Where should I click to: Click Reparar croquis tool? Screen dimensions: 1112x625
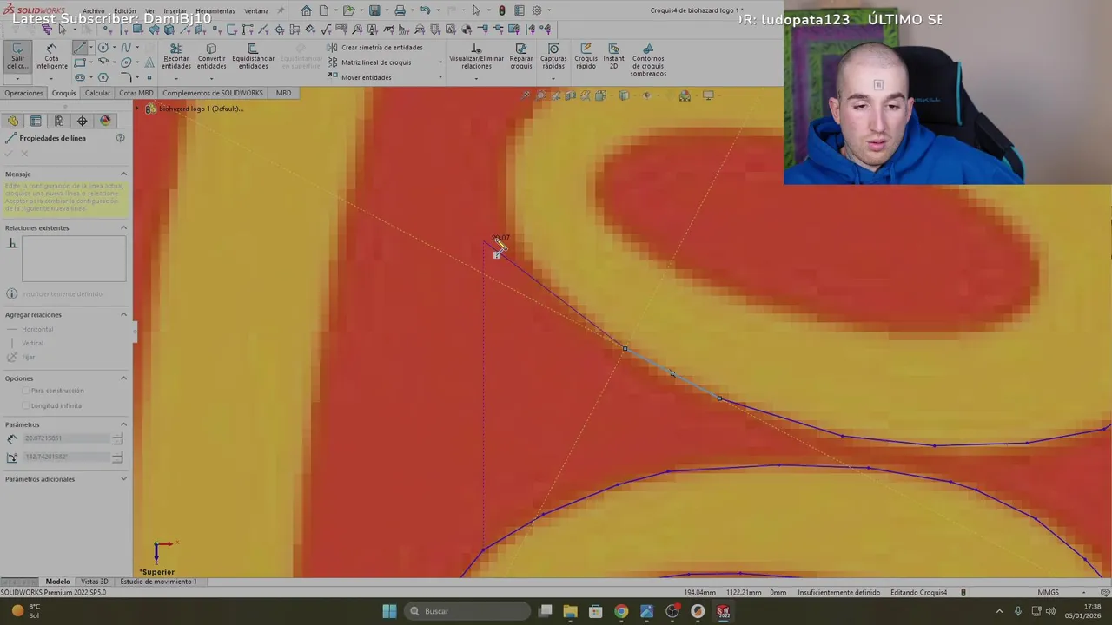[x=521, y=56]
